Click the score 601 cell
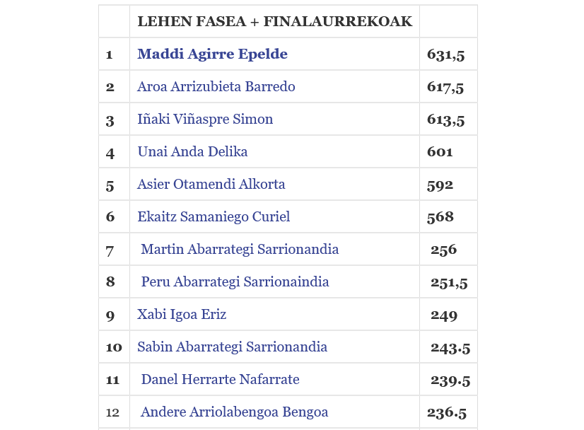Viewport: 584px width, 430px height. click(x=440, y=152)
